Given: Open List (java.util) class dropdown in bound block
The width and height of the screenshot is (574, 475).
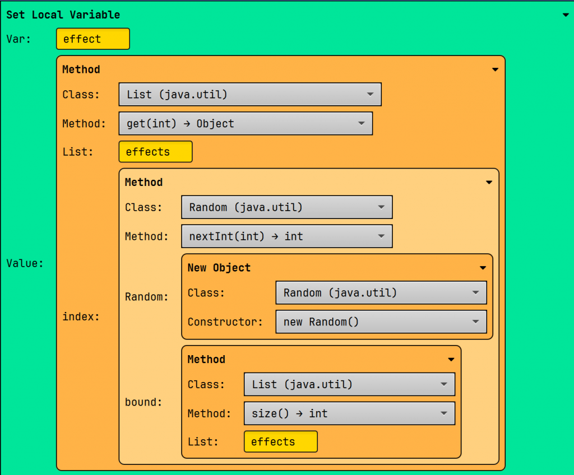Looking at the screenshot, I should point(349,384).
